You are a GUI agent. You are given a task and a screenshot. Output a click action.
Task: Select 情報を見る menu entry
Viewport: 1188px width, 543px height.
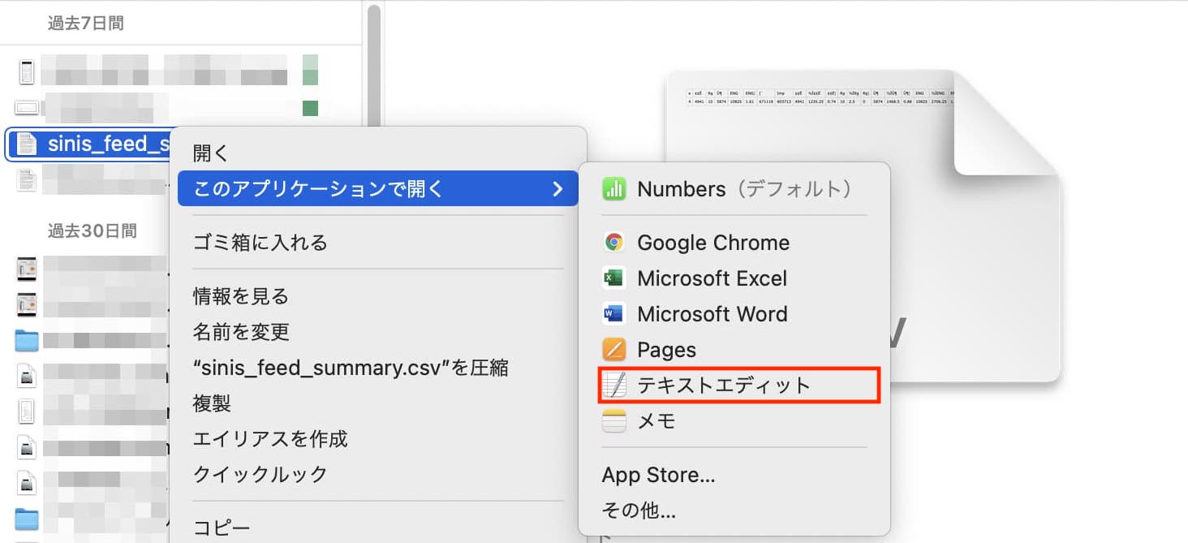[x=240, y=296]
